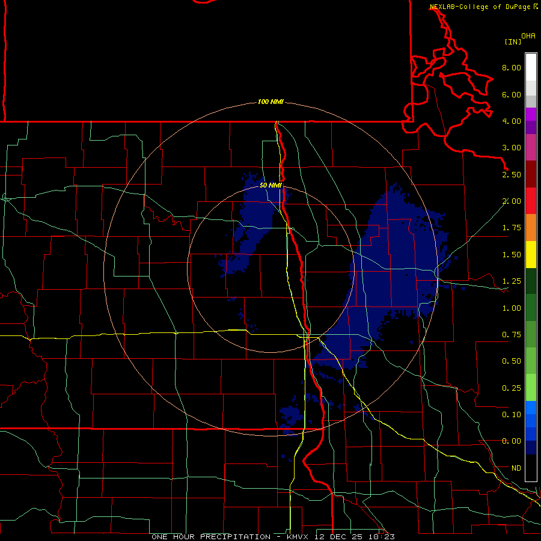541x541 pixels.
Task: Click the [IN] units label
Action: [513, 41]
